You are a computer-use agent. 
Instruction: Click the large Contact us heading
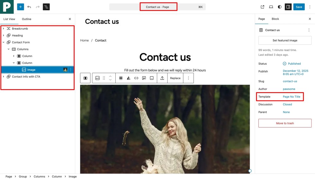pyautogui.click(x=165, y=57)
